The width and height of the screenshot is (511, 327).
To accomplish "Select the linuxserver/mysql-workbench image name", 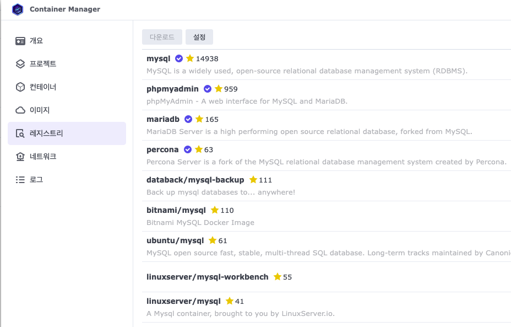I will [207, 277].
